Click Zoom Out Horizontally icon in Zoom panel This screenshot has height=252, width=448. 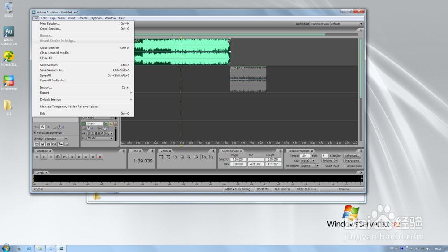click(168, 157)
